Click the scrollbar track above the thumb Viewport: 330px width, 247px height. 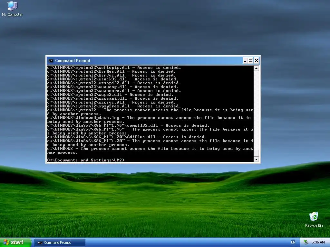[256, 110]
